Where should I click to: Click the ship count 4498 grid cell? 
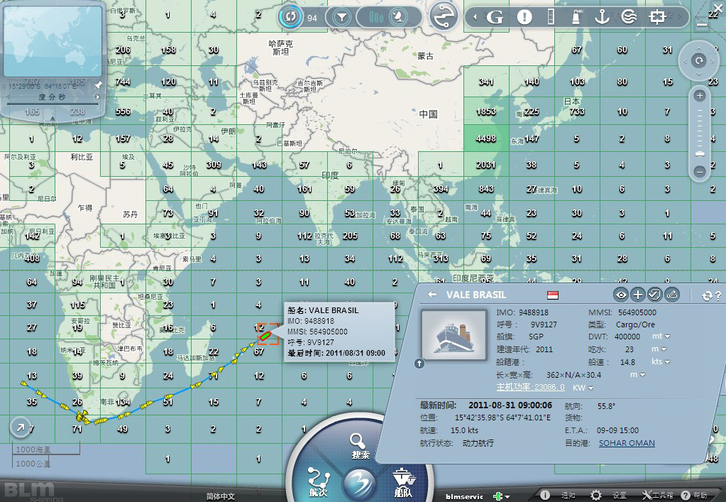pyautogui.click(x=485, y=138)
